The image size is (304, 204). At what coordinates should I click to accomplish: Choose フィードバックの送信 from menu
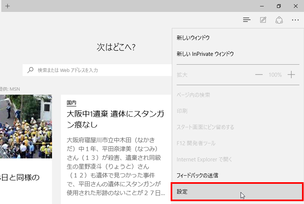pos(197,175)
